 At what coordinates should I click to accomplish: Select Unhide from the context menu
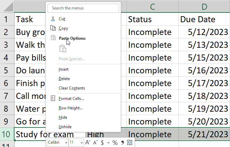tap(65, 127)
